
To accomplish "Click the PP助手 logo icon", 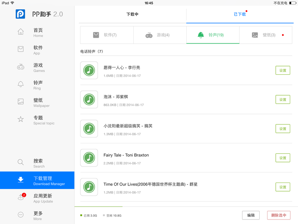I will (20, 14).
